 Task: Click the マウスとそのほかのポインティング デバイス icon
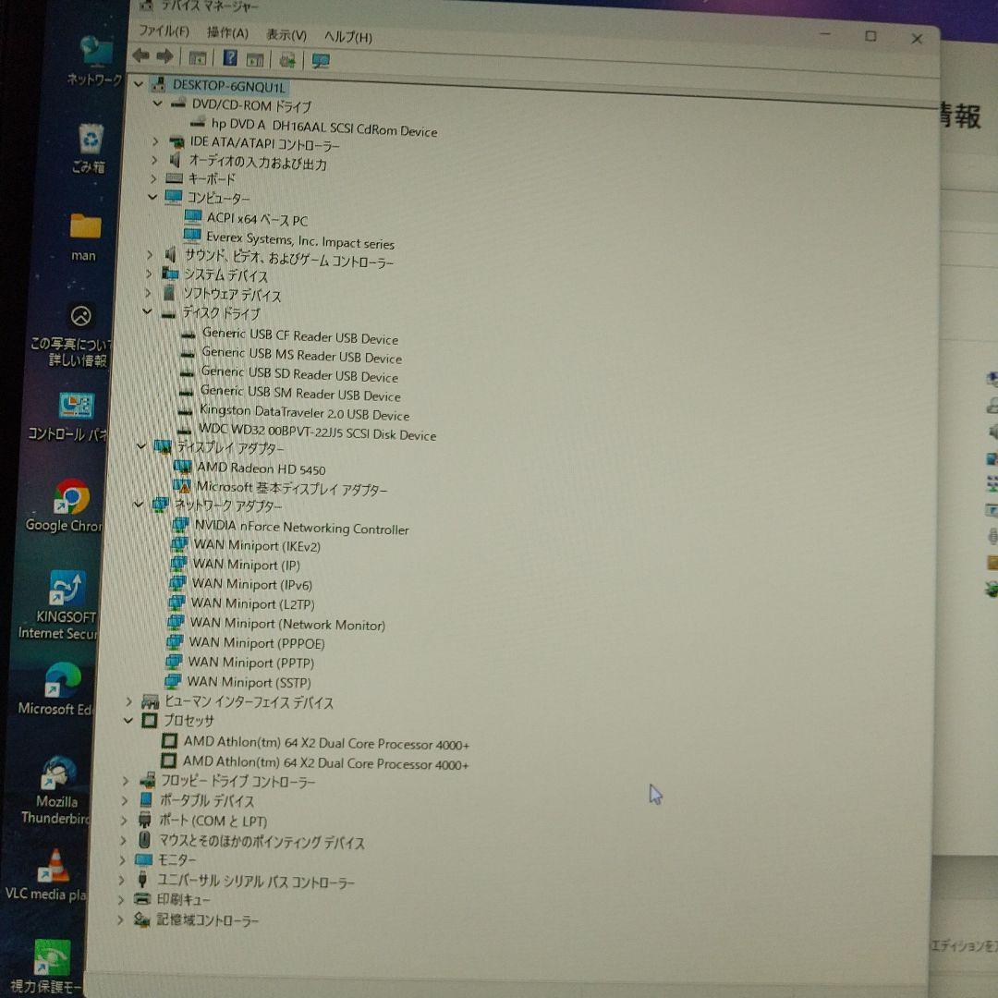pyautogui.click(x=144, y=840)
